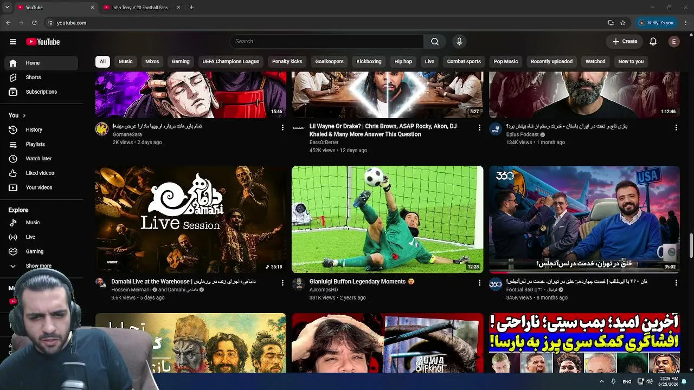Open options for the GomaneSara video
Screen dimensions: 694x390
[x=282, y=127]
